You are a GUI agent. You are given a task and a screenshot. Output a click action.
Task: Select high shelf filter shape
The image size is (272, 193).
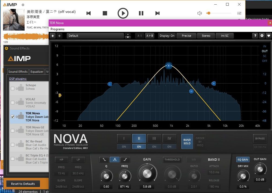coord(125,159)
